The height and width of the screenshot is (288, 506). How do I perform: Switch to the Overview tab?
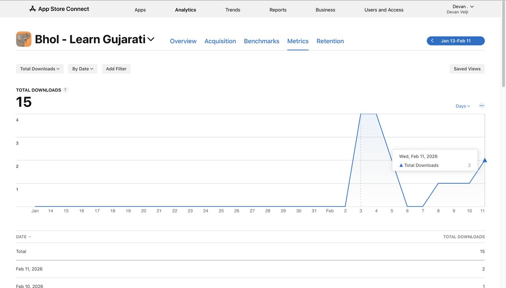pyautogui.click(x=183, y=41)
